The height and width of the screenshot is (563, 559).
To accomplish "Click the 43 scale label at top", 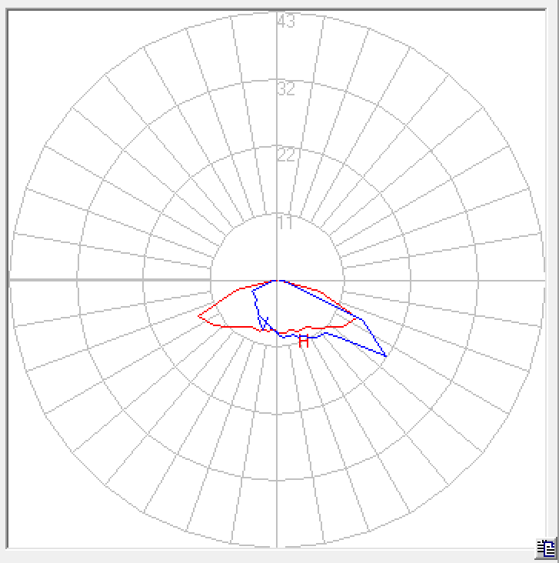I will pos(286,22).
